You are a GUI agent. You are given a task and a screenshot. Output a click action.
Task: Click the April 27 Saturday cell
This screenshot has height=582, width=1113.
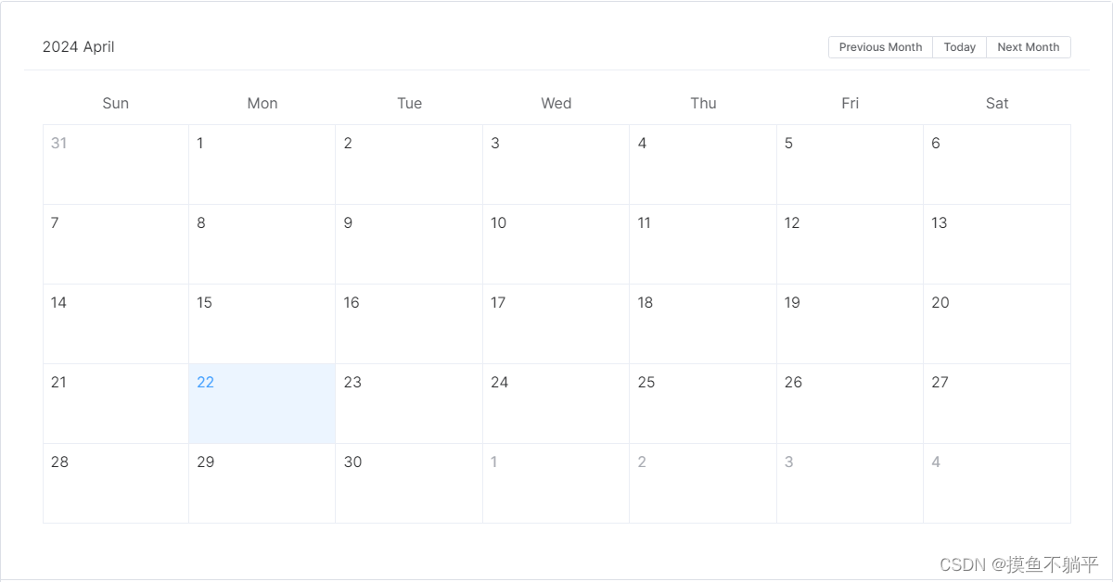pos(997,403)
